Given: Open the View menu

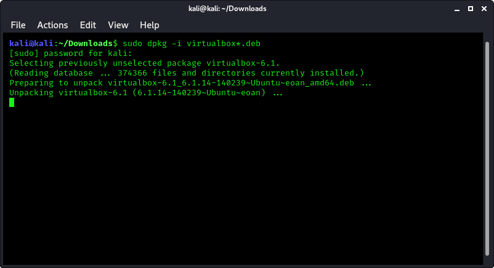Looking at the screenshot, I should pos(118,25).
